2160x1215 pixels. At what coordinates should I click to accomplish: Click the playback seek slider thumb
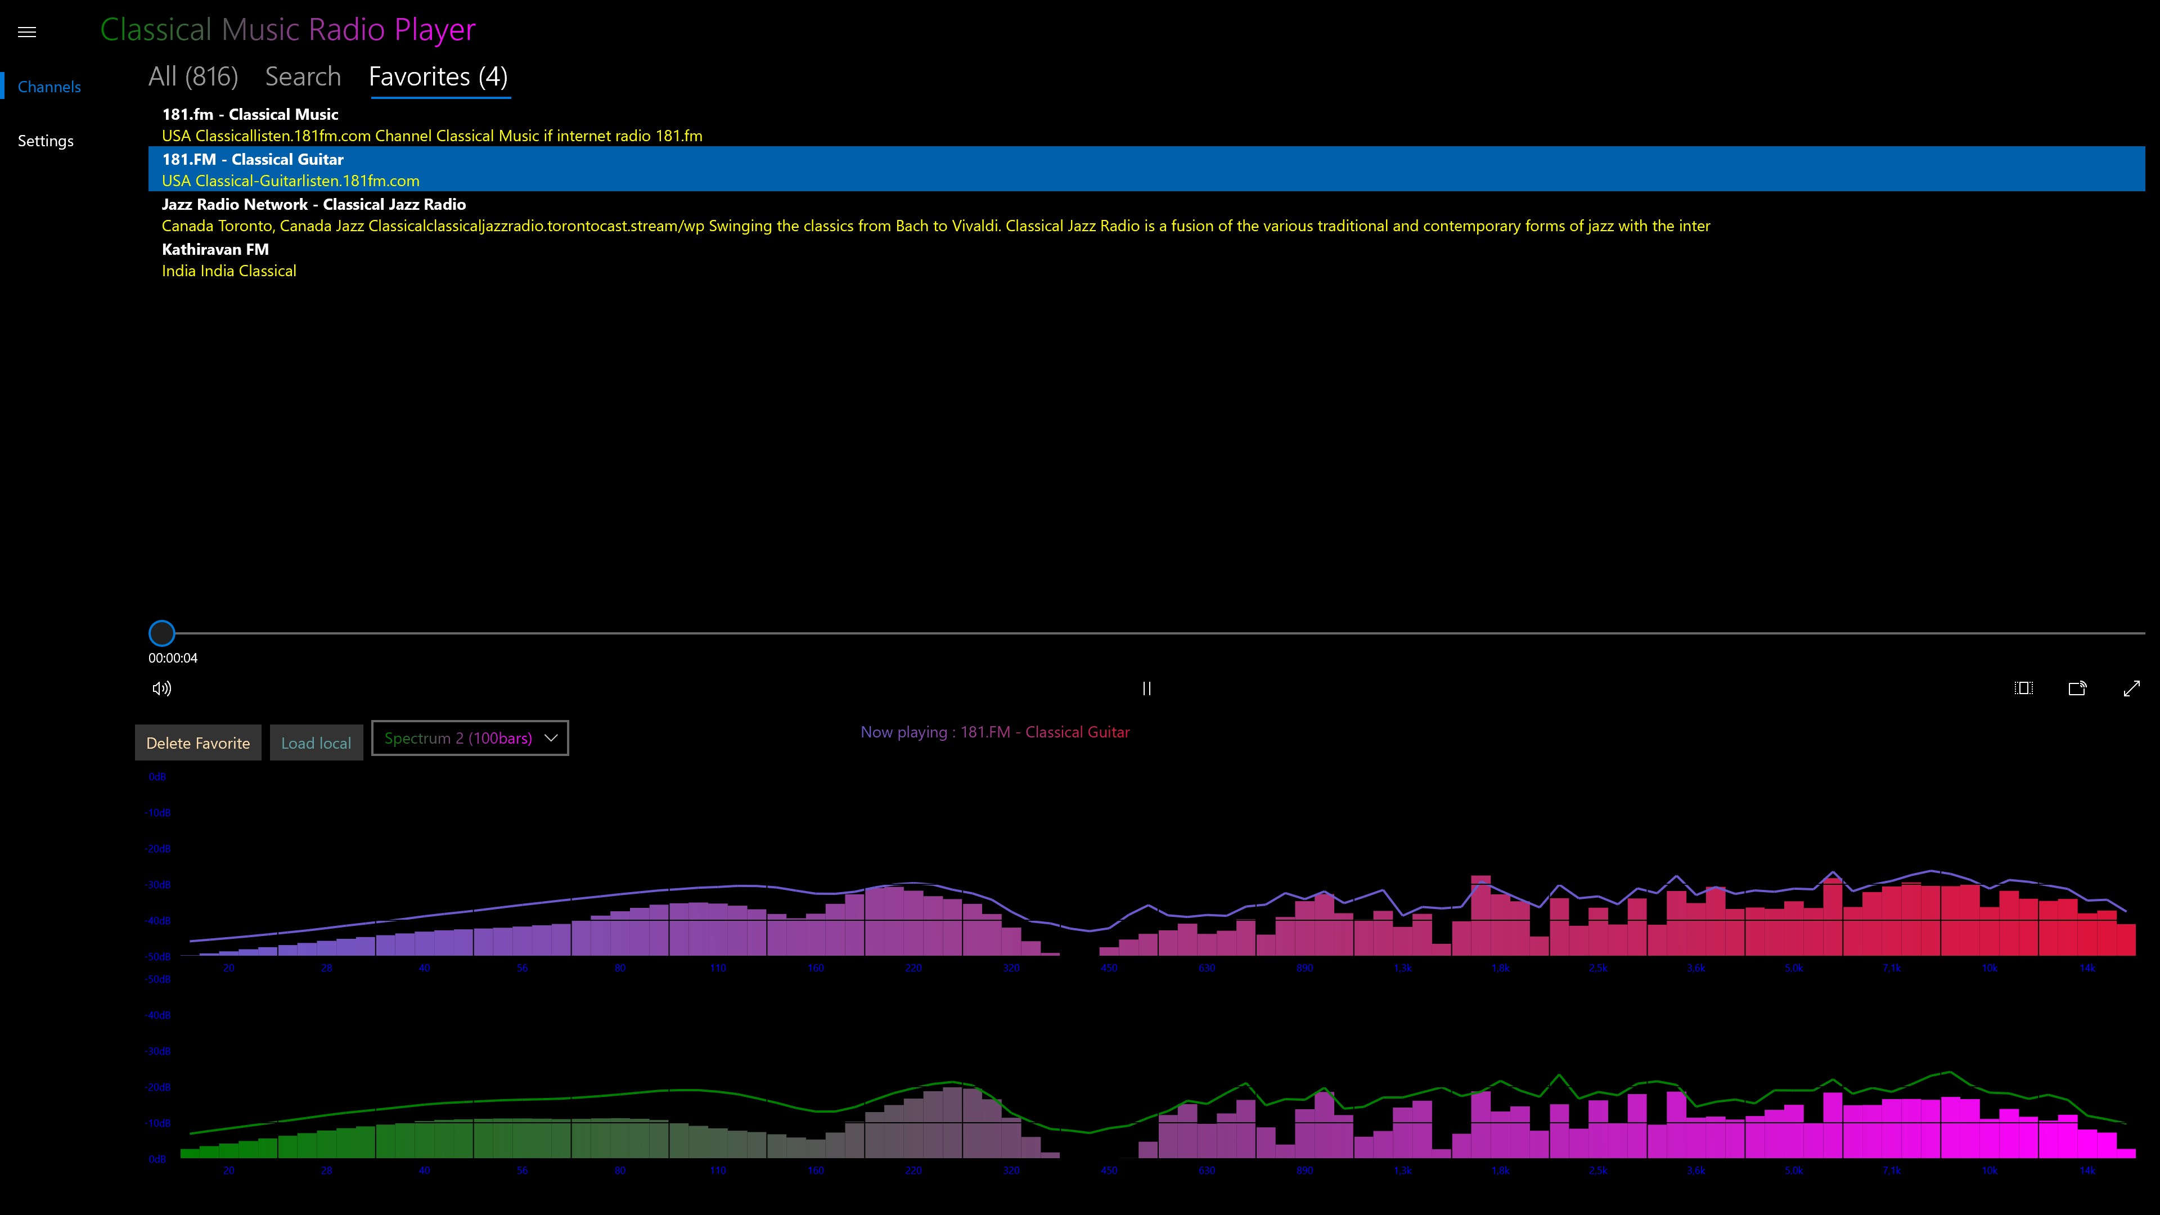click(162, 633)
